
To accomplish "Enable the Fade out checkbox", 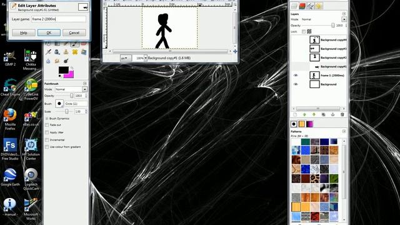I will pyautogui.click(x=47, y=125).
